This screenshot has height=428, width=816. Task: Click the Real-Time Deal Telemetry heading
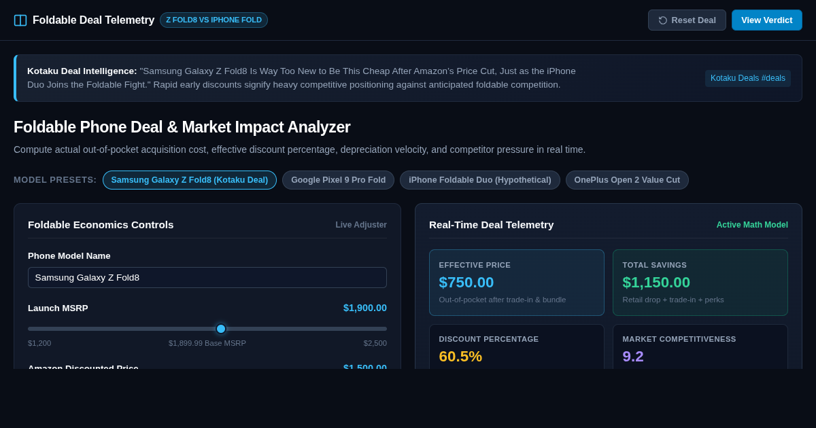[x=492, y=225]
